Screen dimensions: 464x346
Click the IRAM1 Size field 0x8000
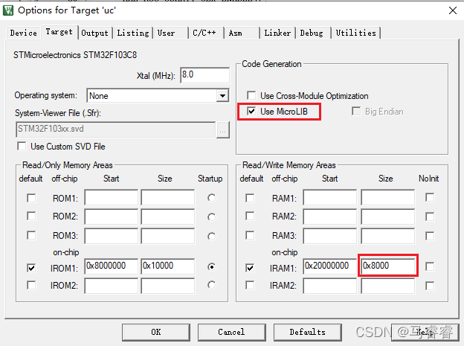point(388,266)
